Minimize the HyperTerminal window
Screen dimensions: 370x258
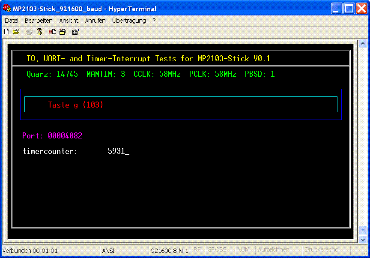[x=337, y=9]
